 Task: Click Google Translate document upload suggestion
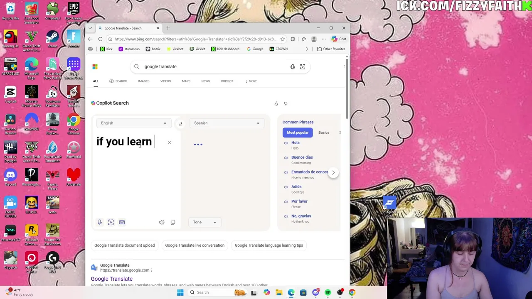(x=124, y=245)
